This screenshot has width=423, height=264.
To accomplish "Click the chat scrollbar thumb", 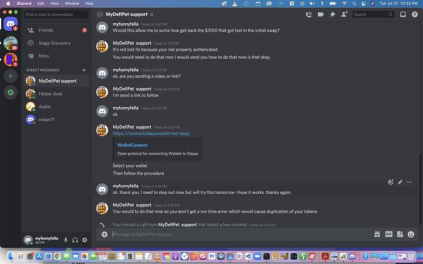I will pos(421,188).
